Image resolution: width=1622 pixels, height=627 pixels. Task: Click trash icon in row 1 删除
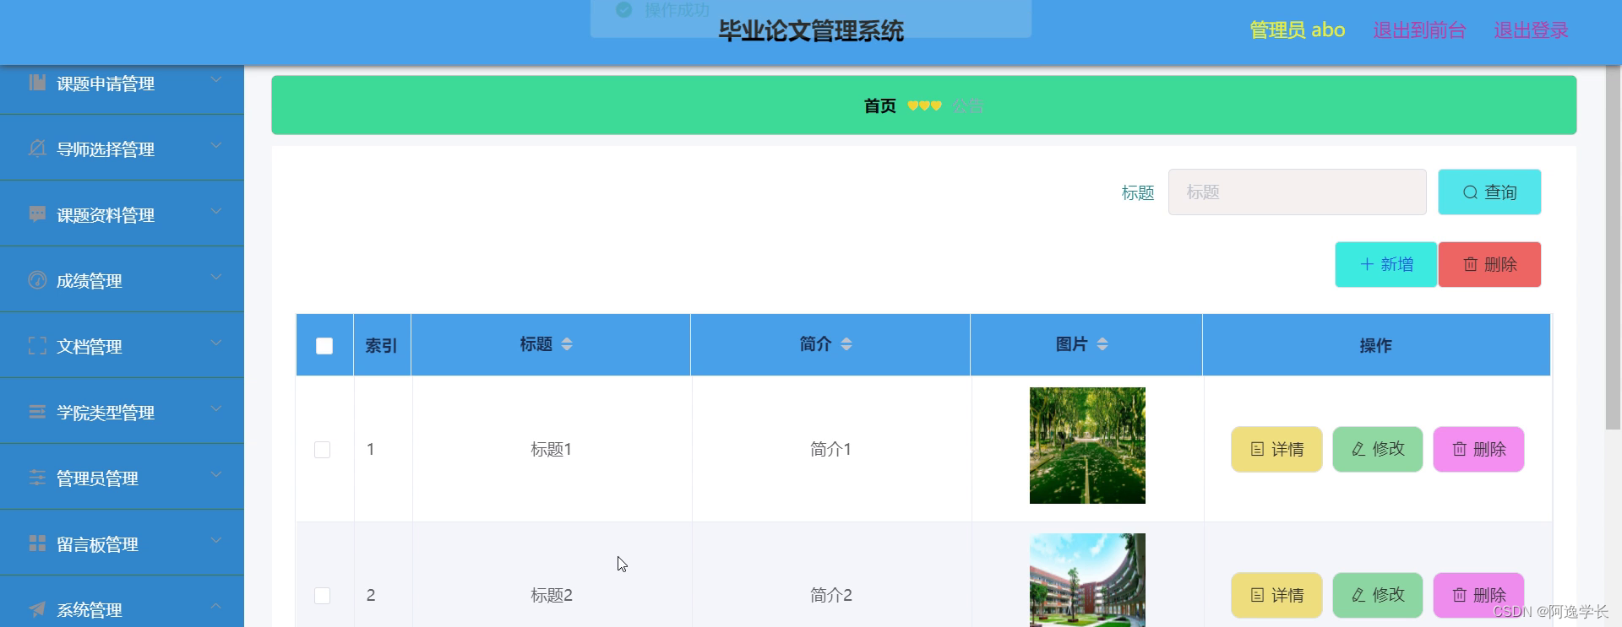pyautogui.click(x=1459, y=449)
